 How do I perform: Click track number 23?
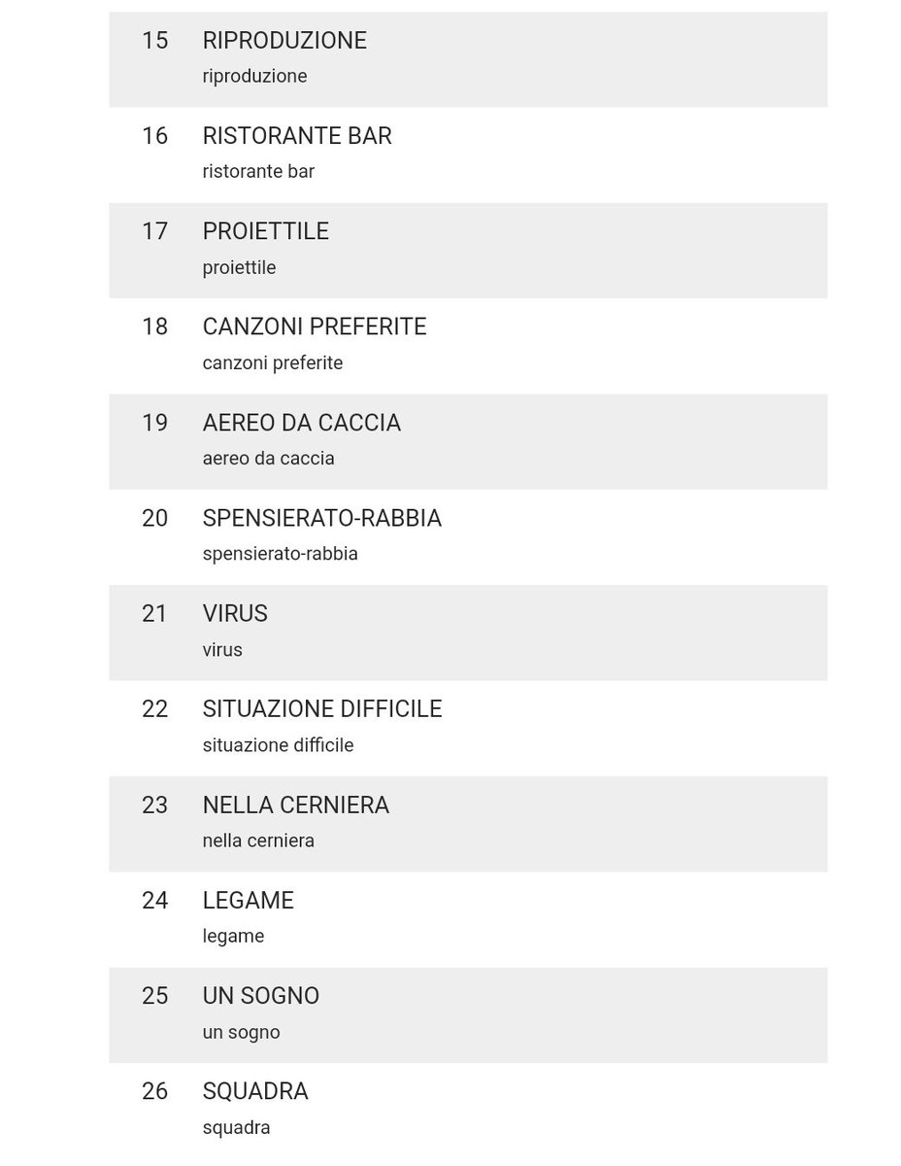tap(155, 805)
